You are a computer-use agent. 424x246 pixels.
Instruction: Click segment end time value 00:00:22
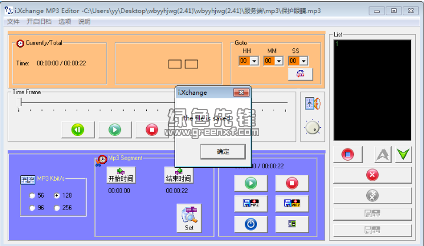coord(177,191)
